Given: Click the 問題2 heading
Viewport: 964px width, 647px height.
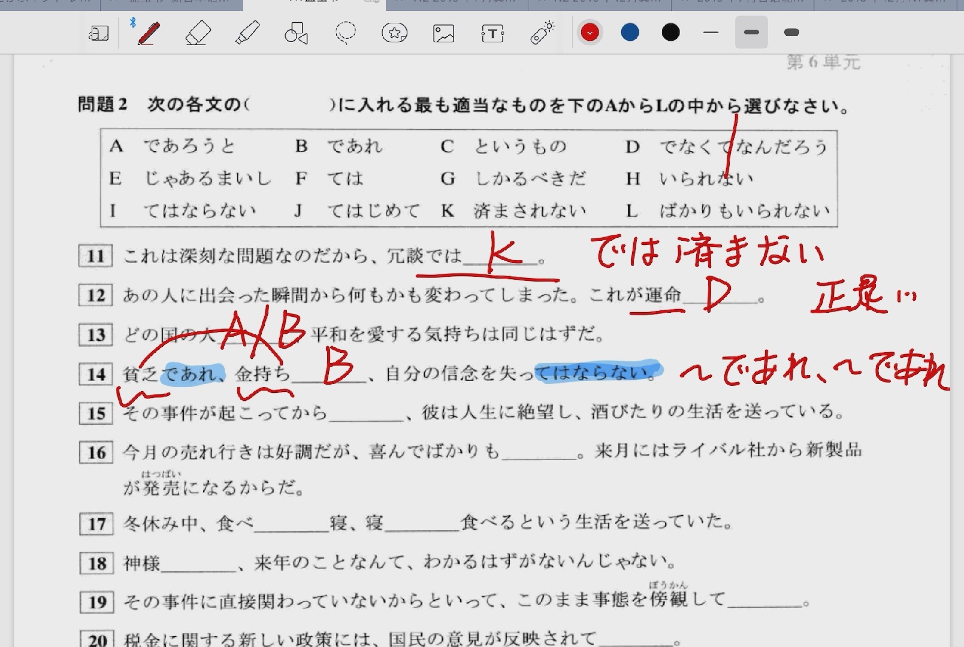Looking at the screenshot, I should click(102, 104).
